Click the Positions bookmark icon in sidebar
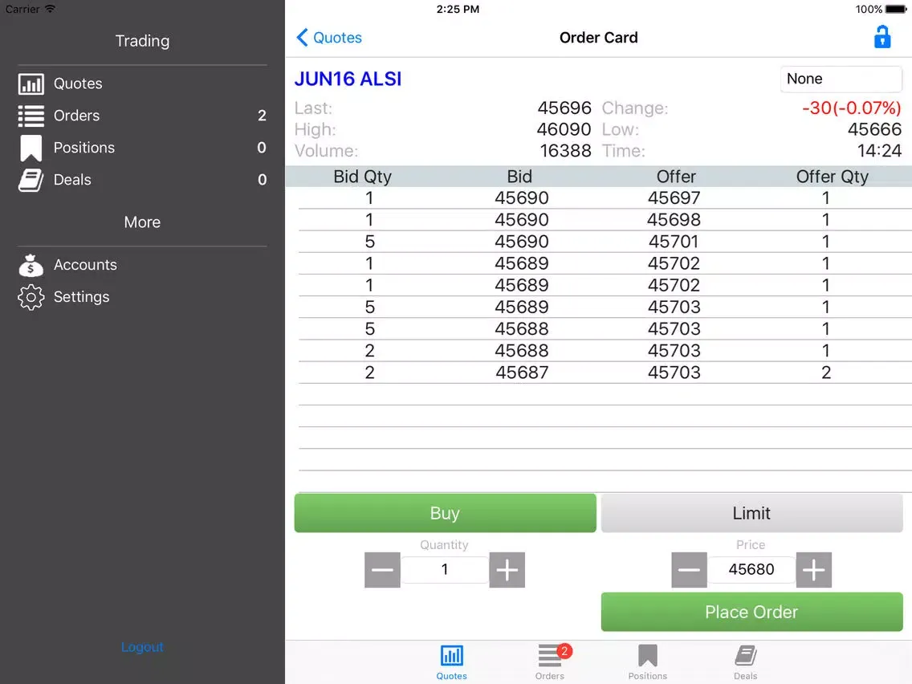The image size is (912, 684). [x=31, y=148]
